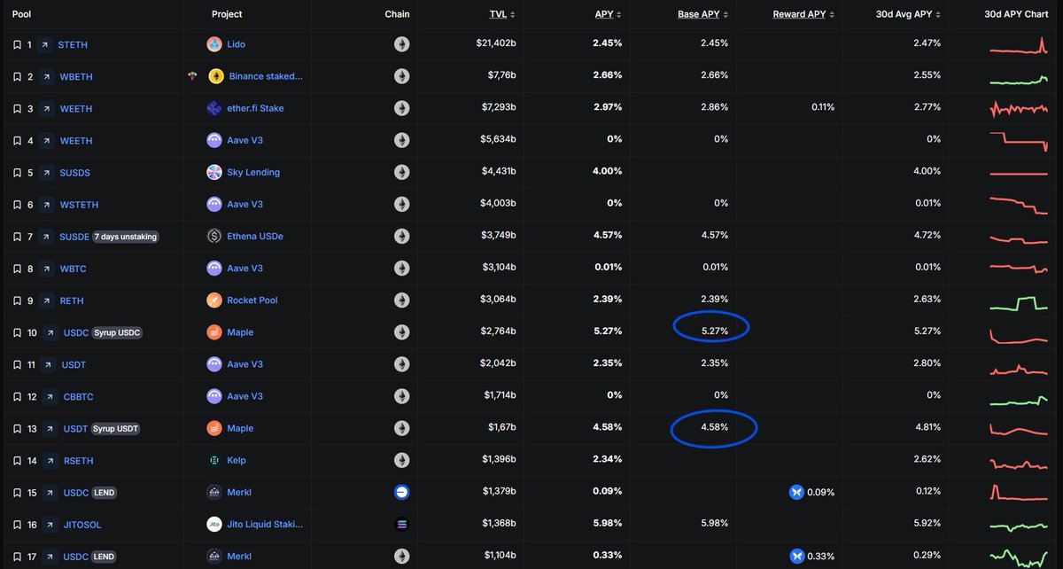Open the JITOSOL pool link
The height and width of the screenshot is (569, 1063).
pyautogui.click(x=82, y=525)
